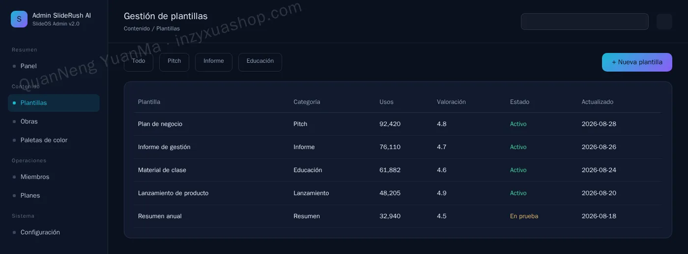688x254 pixels.
Task: Show only Informe templates
Action: [214, 62]
